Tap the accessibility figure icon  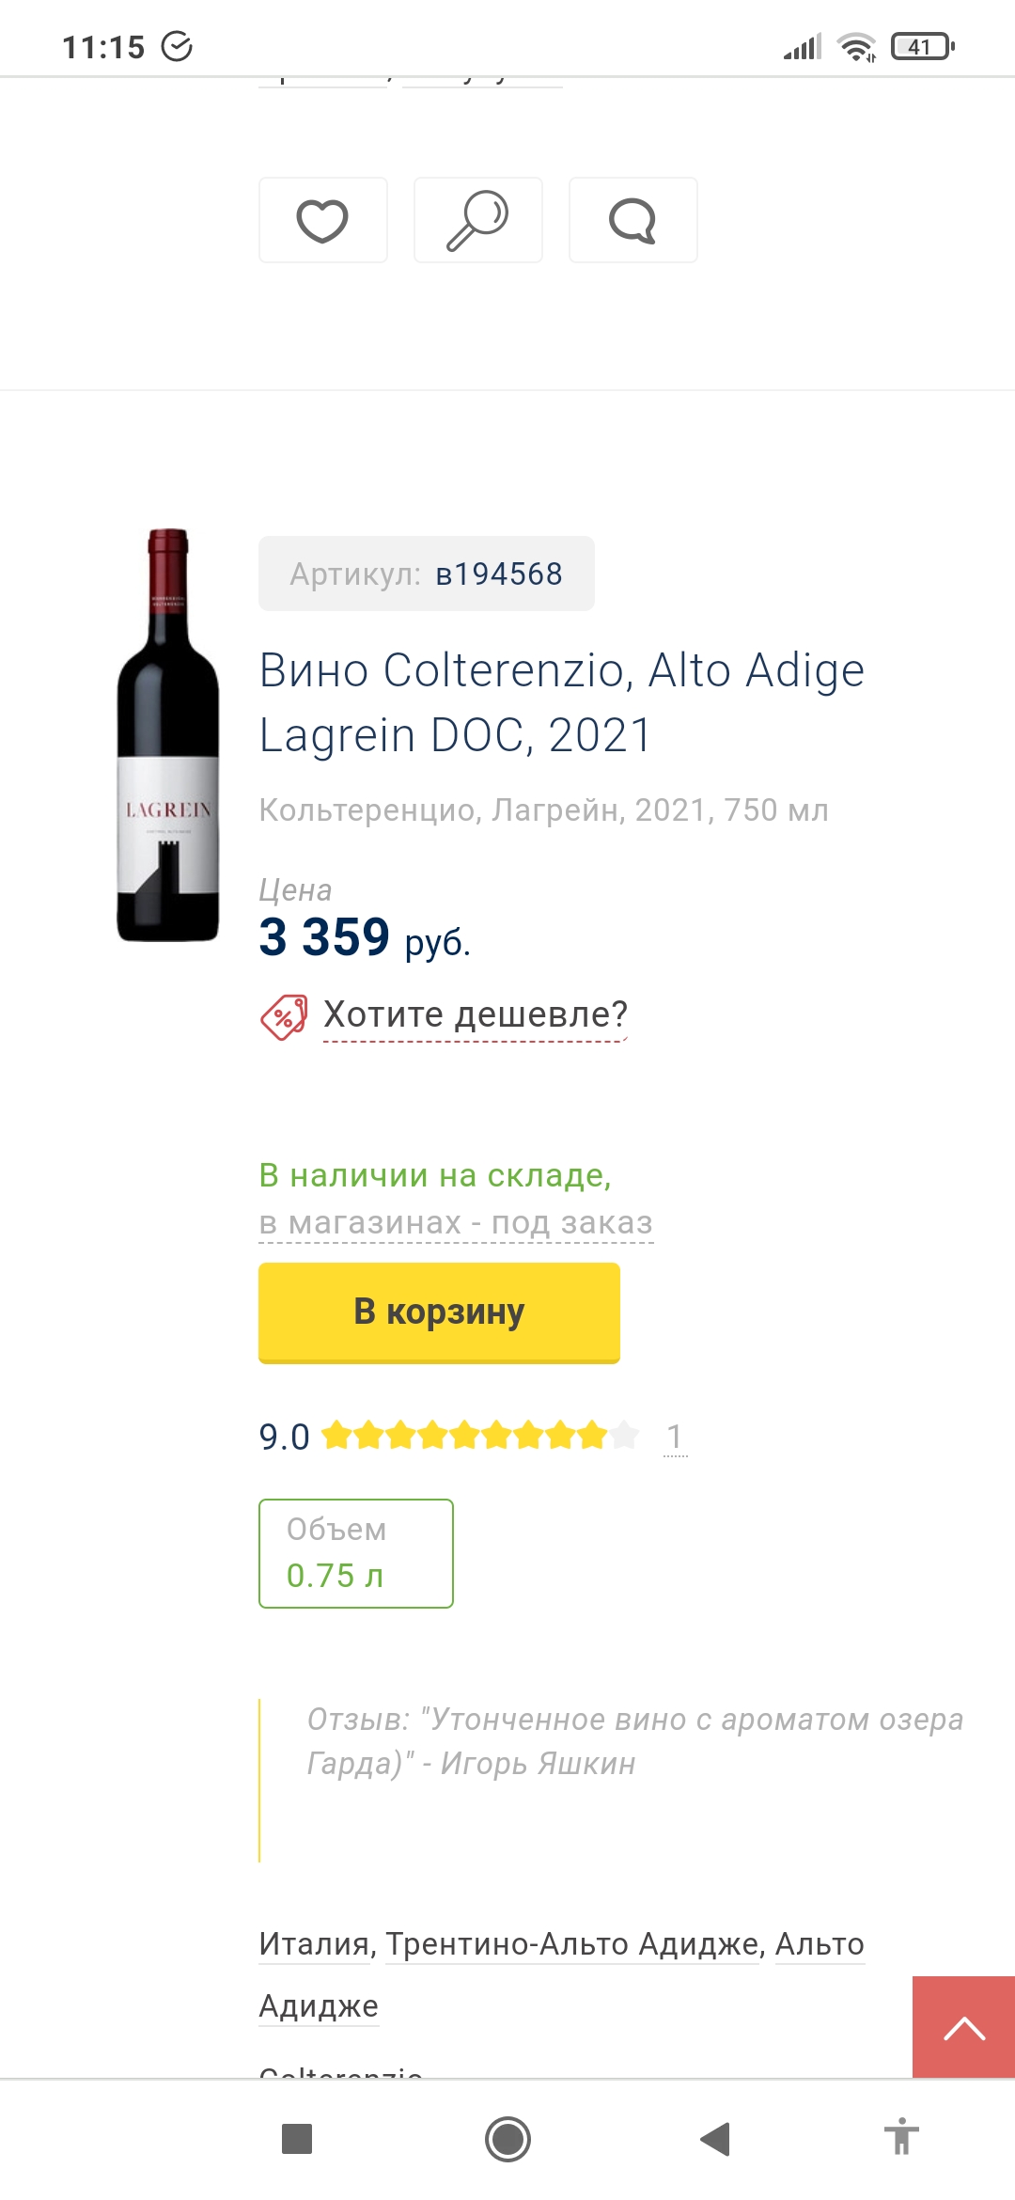(901, 2137)
